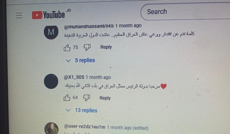Click the chevron beside 13 replies
This screenshot has height=134, width=230.
click(x=68, y=110)
